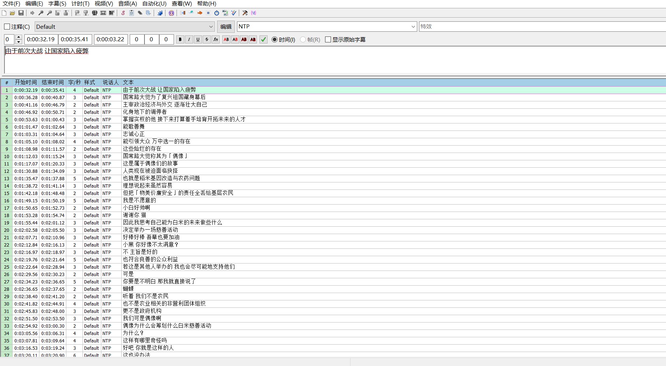666x366 pixels.
Task: Set primary color with first AB button
Action: pos(226,39)
